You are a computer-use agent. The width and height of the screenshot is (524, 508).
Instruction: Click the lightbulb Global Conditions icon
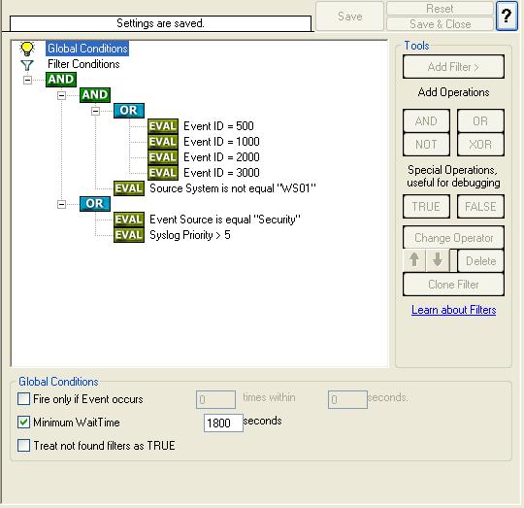[27, 49]
